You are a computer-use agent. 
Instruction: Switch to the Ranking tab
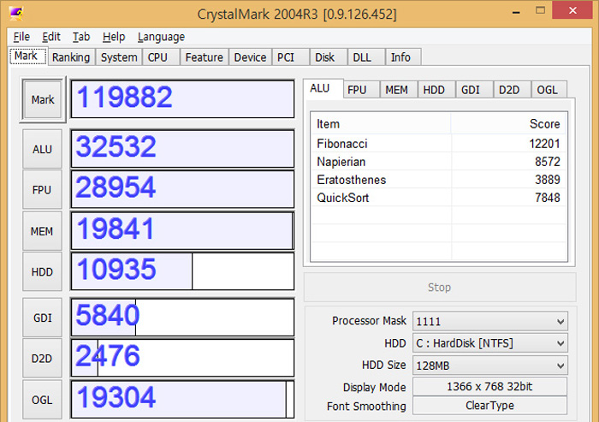(x=71, y=57)
